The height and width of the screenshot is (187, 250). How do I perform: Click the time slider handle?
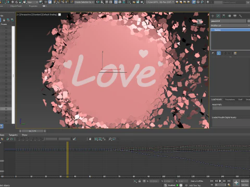coord(32,131)
